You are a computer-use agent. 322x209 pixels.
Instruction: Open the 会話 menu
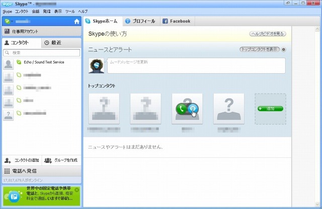tap(36, 12)
